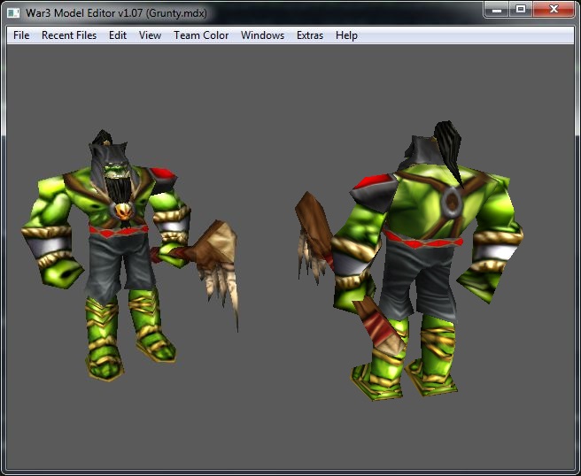Open the Extras menu
The width and height of the screenshot is (581, 476).
click(x=310, y=35)
